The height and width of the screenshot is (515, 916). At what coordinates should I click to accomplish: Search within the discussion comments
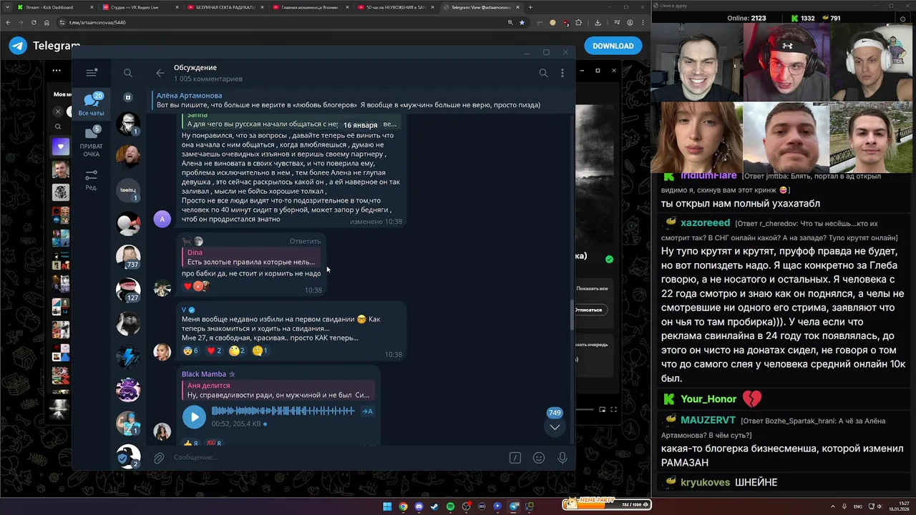(543, 73)
